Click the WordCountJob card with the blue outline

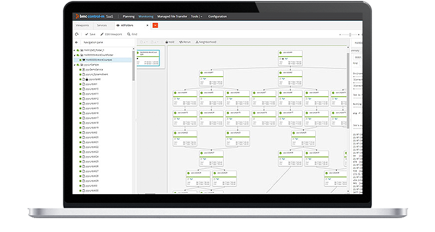tap(148, 58)
